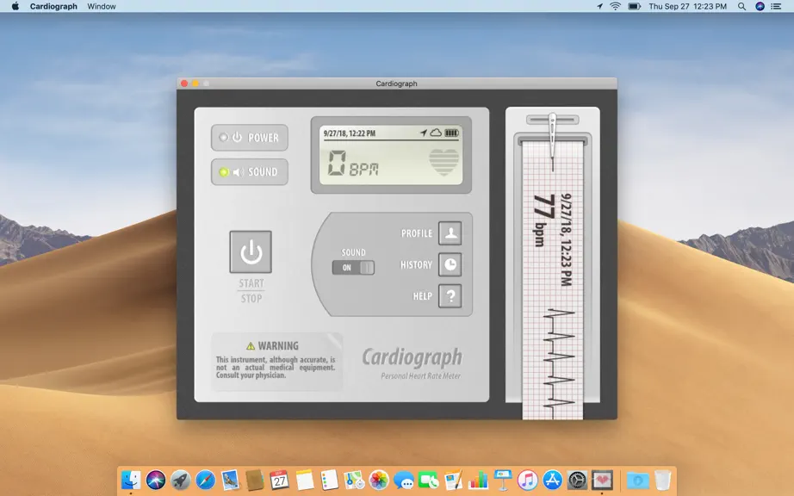Open Notes from the Dock
This screenshot has height=496, width=794.
(304, 480)
